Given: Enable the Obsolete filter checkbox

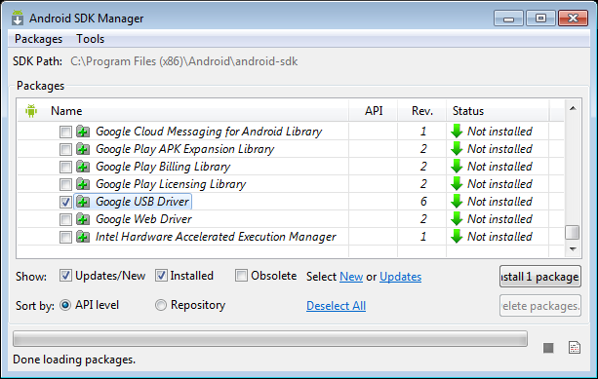Looking at the screenshot, I should [x=241, y=276].
